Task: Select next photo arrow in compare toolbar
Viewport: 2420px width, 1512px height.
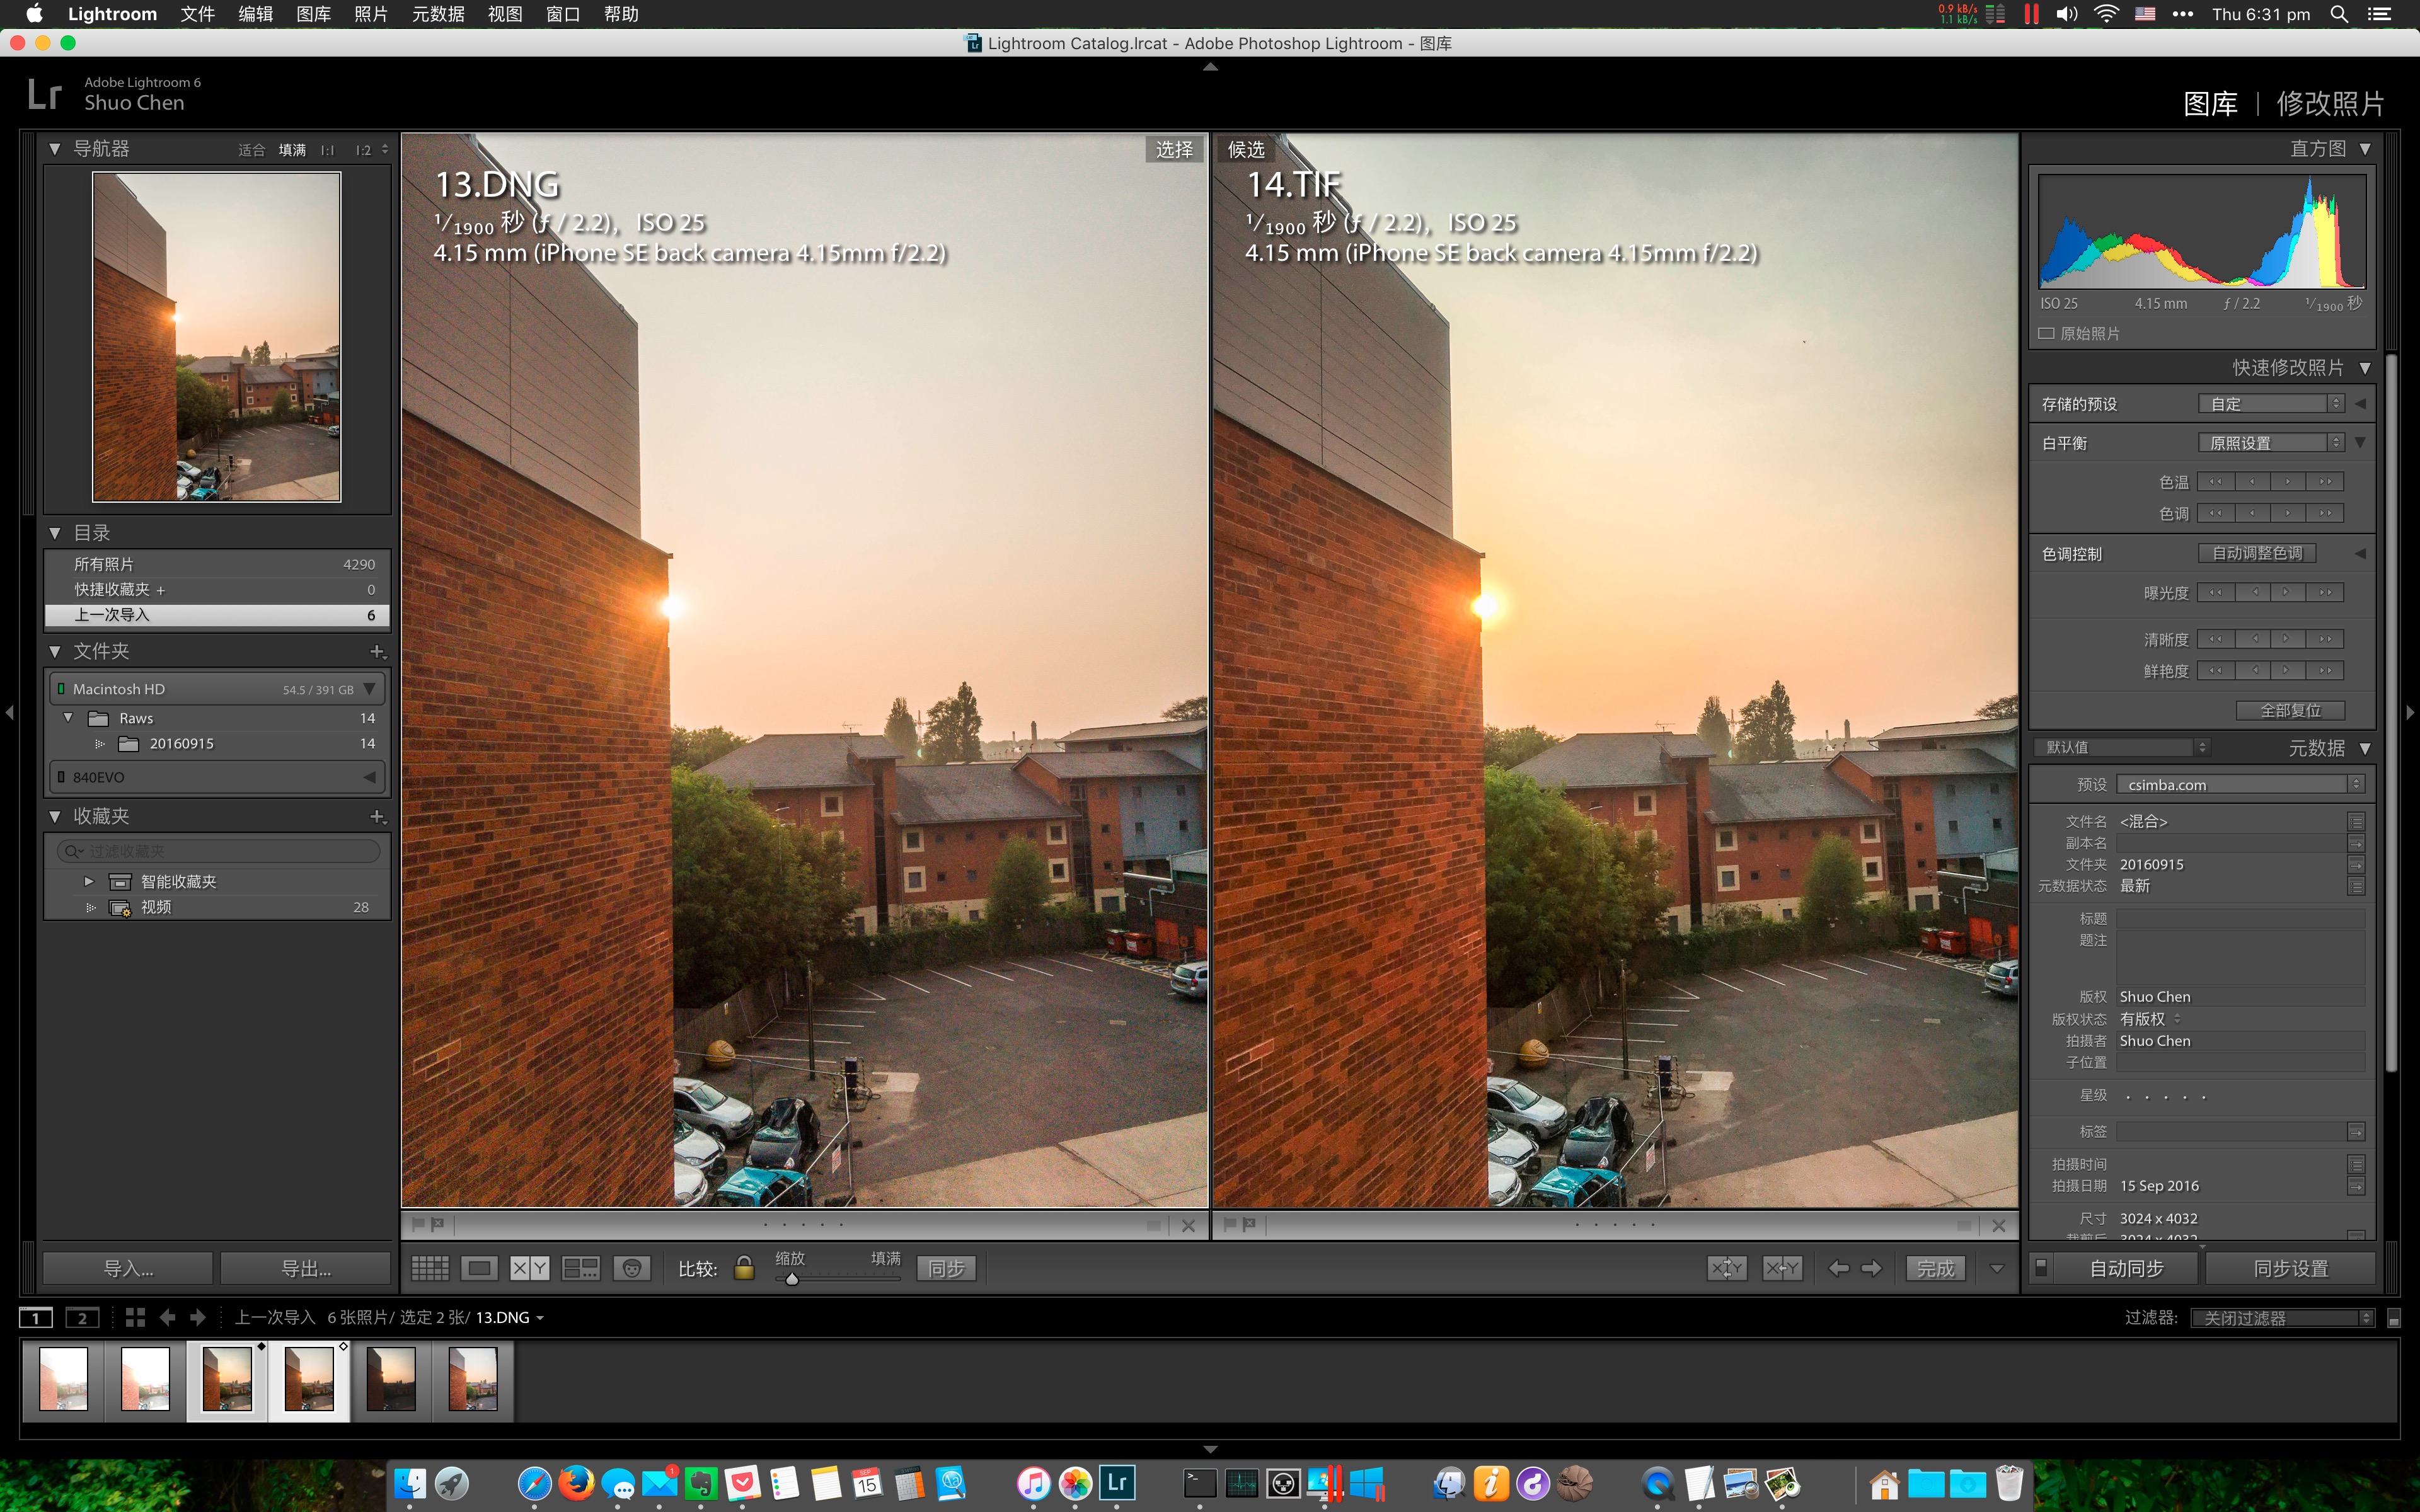Action: click(1872, 1268)
